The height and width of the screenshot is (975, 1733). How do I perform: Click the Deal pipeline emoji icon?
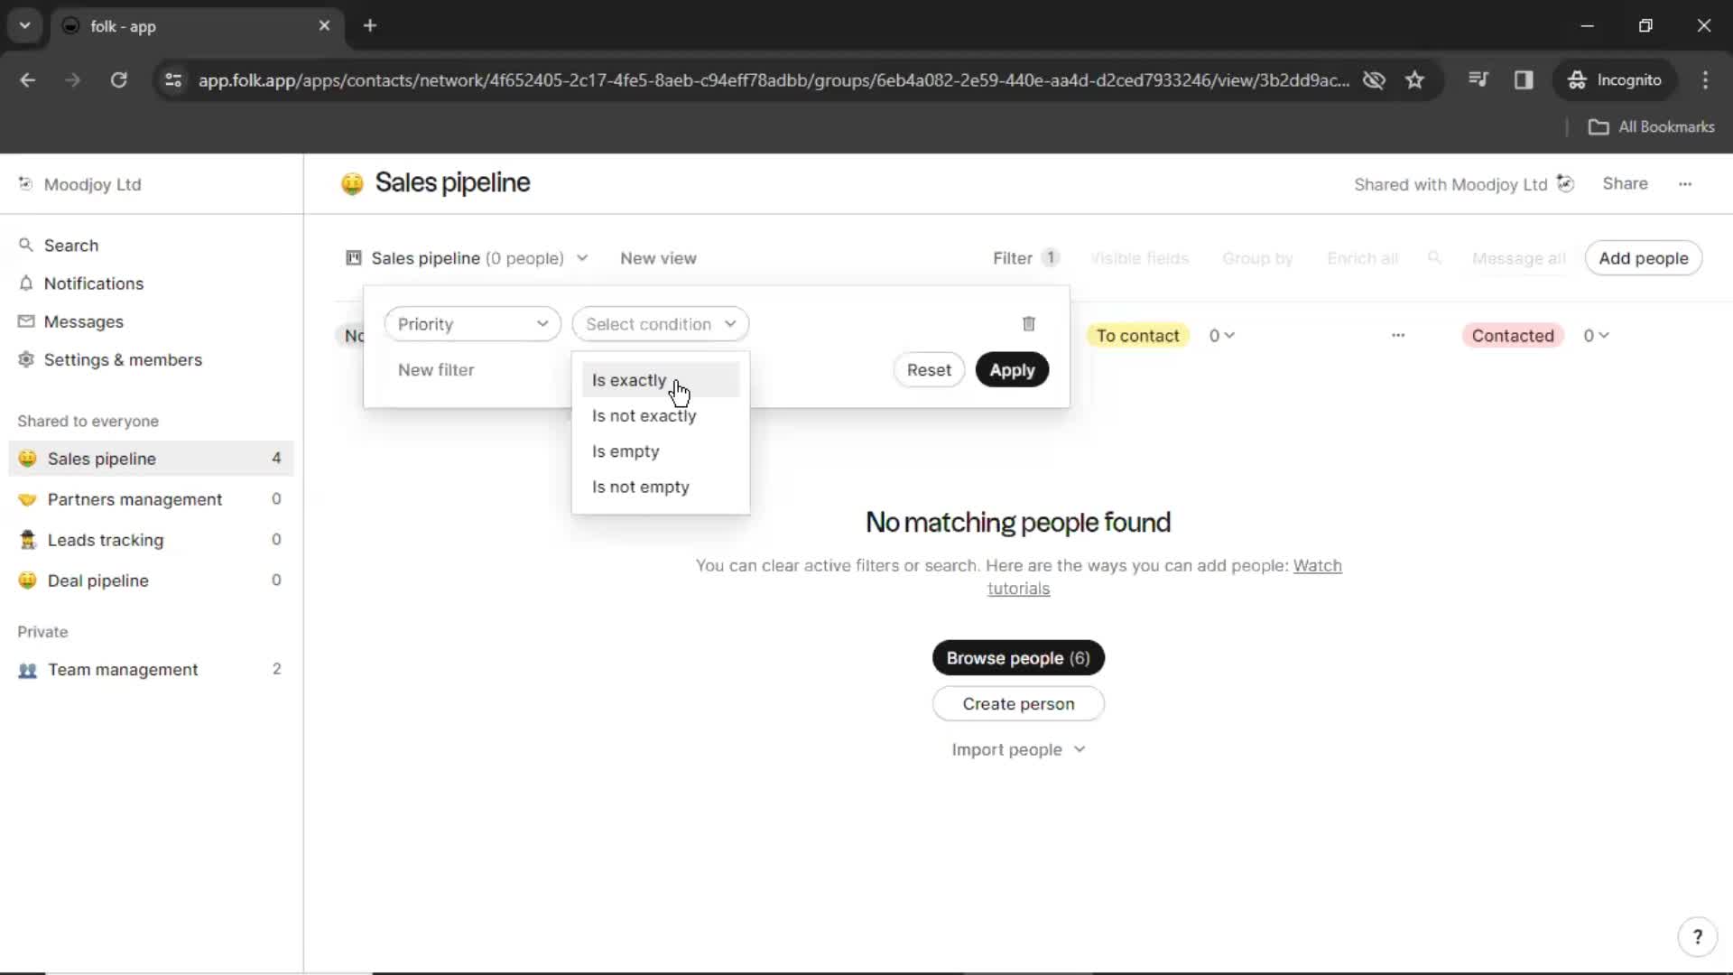28,580
